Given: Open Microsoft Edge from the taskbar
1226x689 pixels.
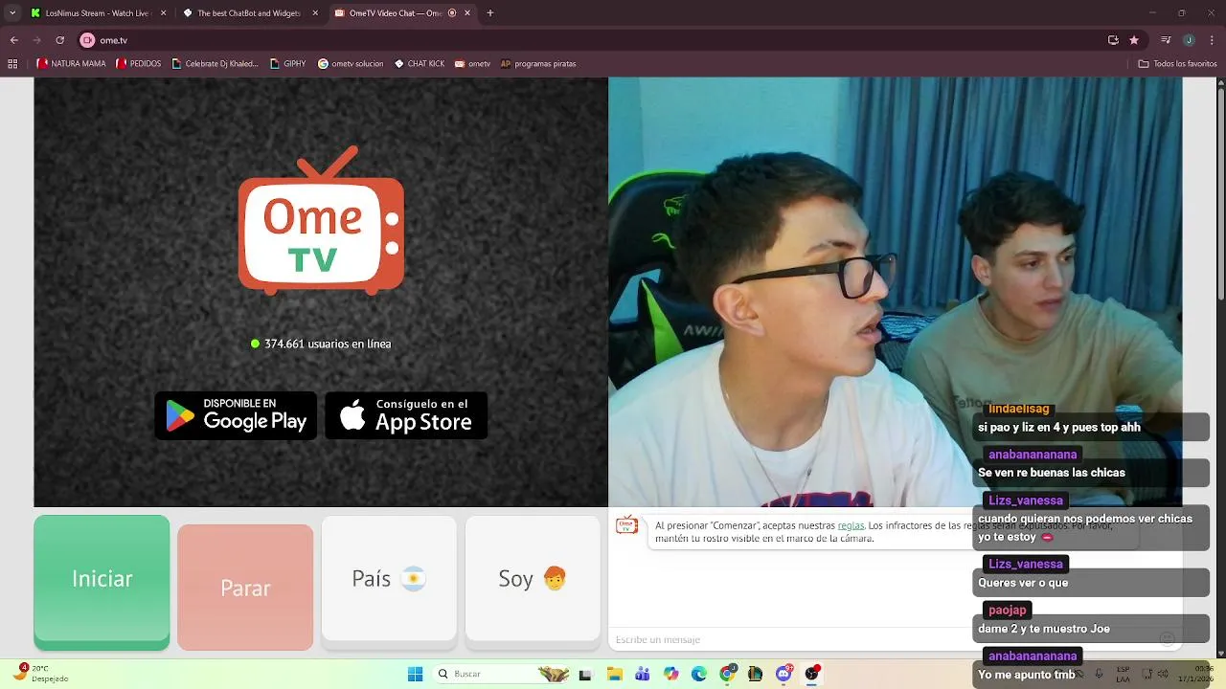Looking at the screenshot, I should click(x=699, y=674).
